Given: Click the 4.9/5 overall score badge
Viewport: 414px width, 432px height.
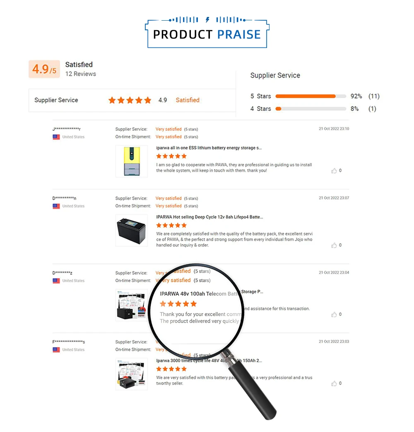Looking at the screenshot, I should 44,69.
